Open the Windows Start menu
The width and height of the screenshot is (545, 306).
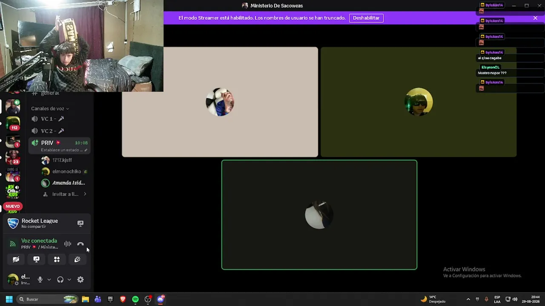(x=9, y=299)
